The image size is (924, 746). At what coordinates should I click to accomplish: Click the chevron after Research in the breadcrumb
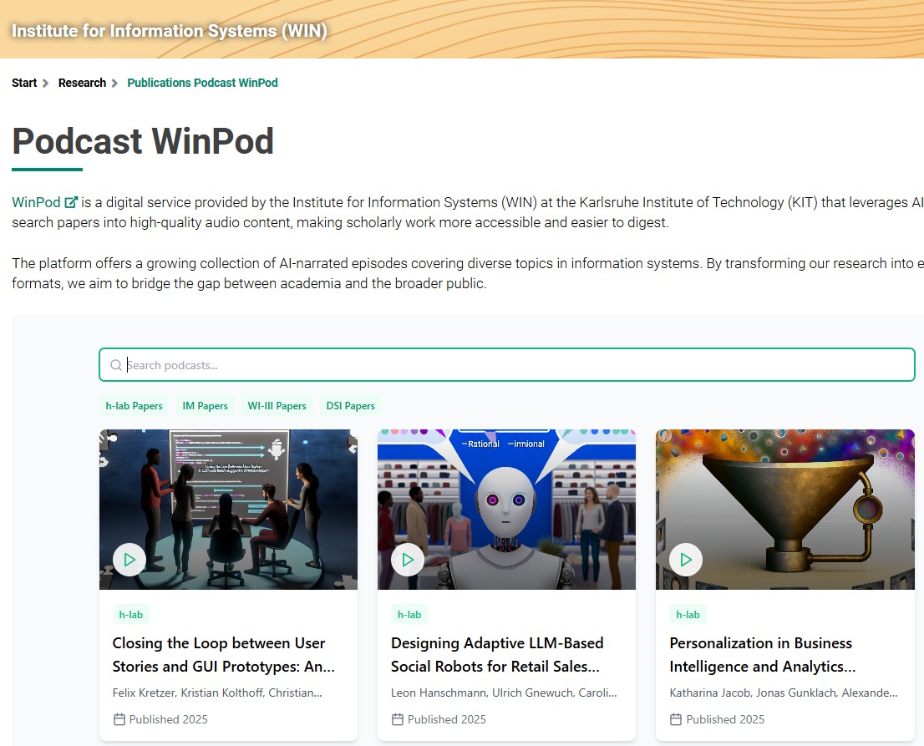click(x=114, y=83)
